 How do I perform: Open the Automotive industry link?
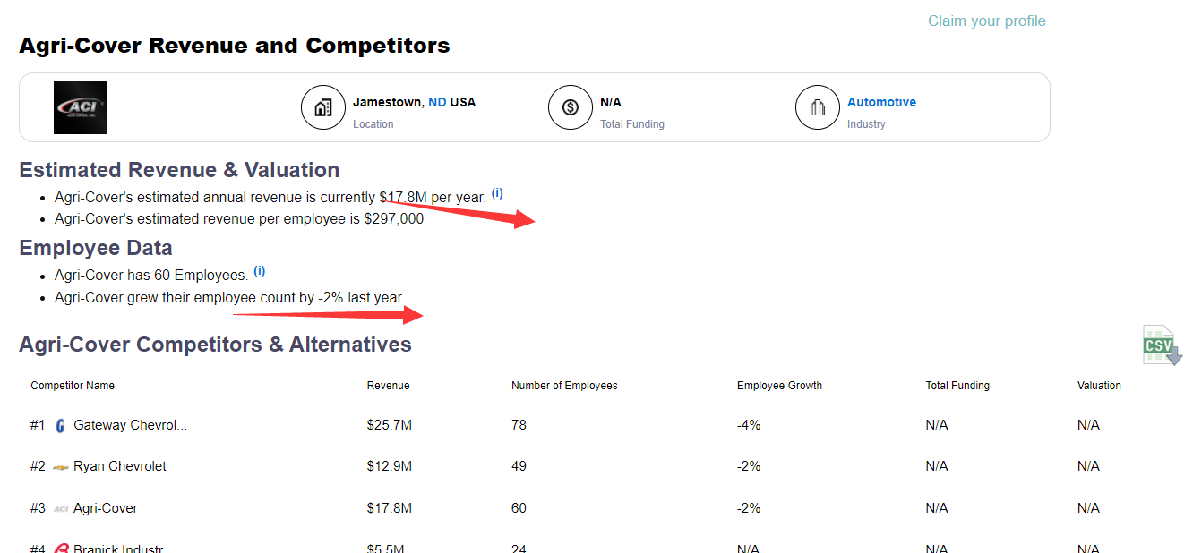point(881,102)
